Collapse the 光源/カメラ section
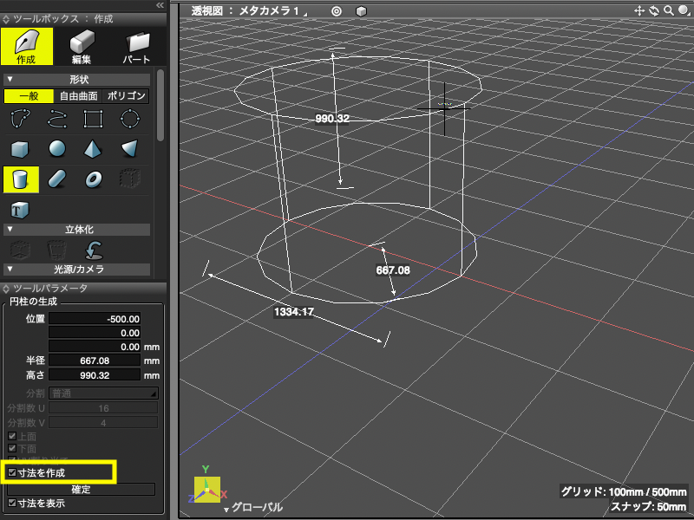The height and width of the screenshot is (520, 694). [x=10, y=269]
